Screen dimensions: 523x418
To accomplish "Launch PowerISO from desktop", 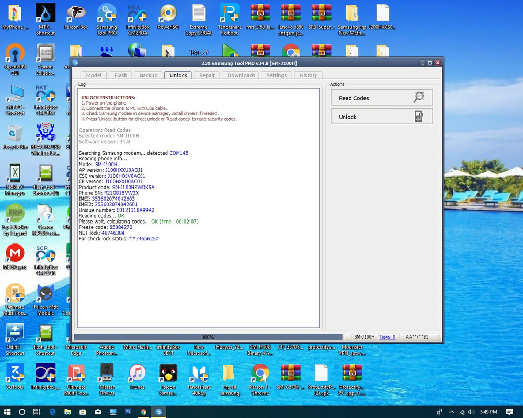I will (x=168, y=17).
